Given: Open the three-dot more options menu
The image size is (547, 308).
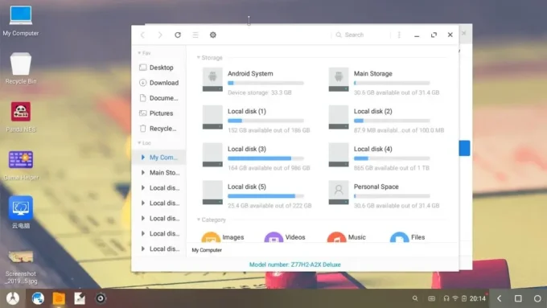Looking at the screenshot, I should [x=399, y=35].
